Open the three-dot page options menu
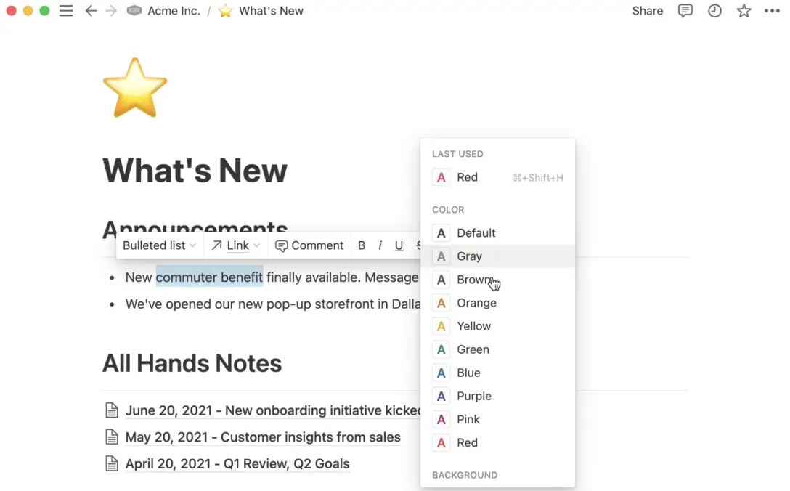Image resolution: width=790 pixels, height=491 pixels. point(772,11)
